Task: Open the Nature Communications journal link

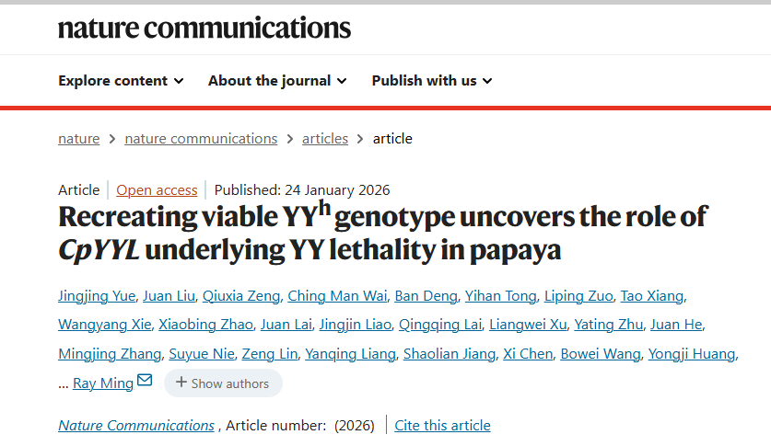Action: point(136,426)
